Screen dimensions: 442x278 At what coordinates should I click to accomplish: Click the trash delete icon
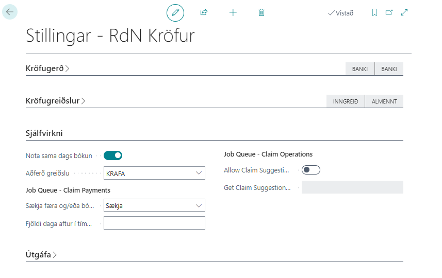click(261, 12)
